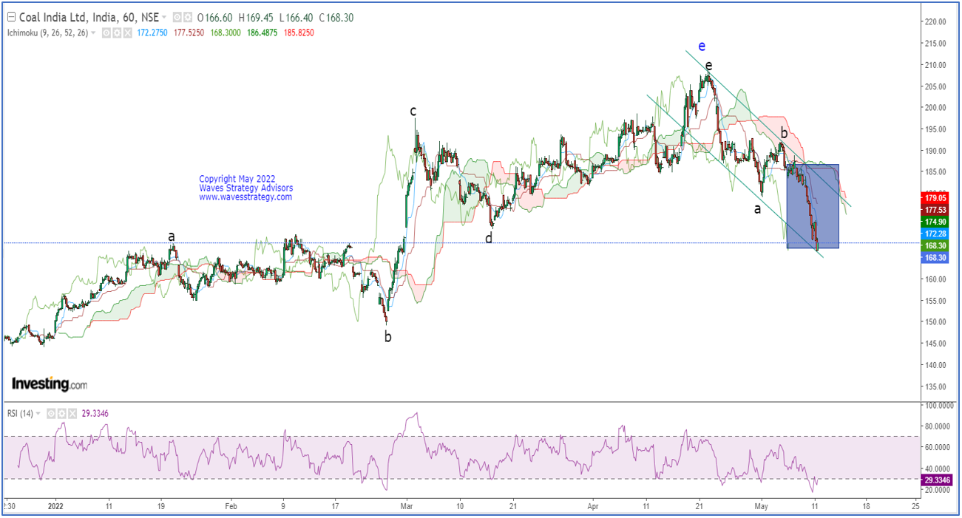Open RSI indicator settings gear

coord(61,413)
